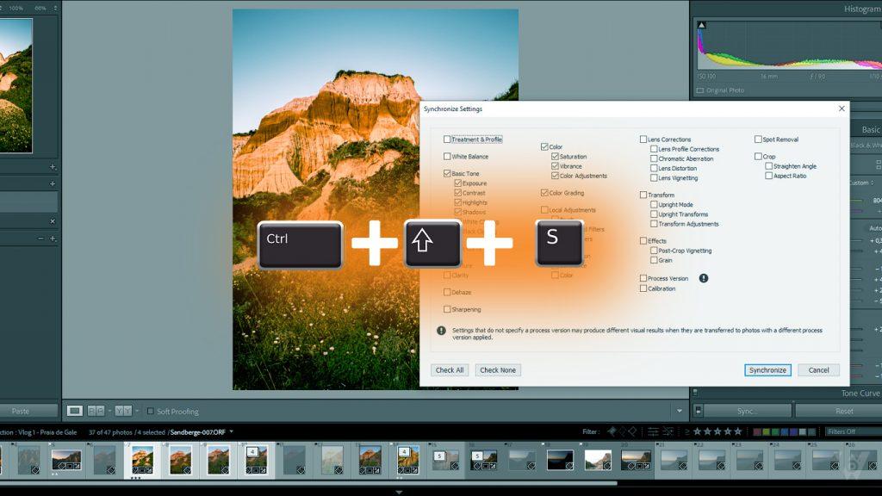Filter by unedited photos icon
The height and width of the screenshot is (496, 882).
pyautogui.click(x=668, y=431)
